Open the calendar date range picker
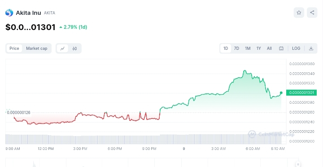This screenshot has height=167, width=323. point(281,48)
